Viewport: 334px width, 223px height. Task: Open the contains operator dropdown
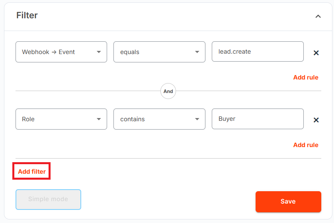click(159, 119)
